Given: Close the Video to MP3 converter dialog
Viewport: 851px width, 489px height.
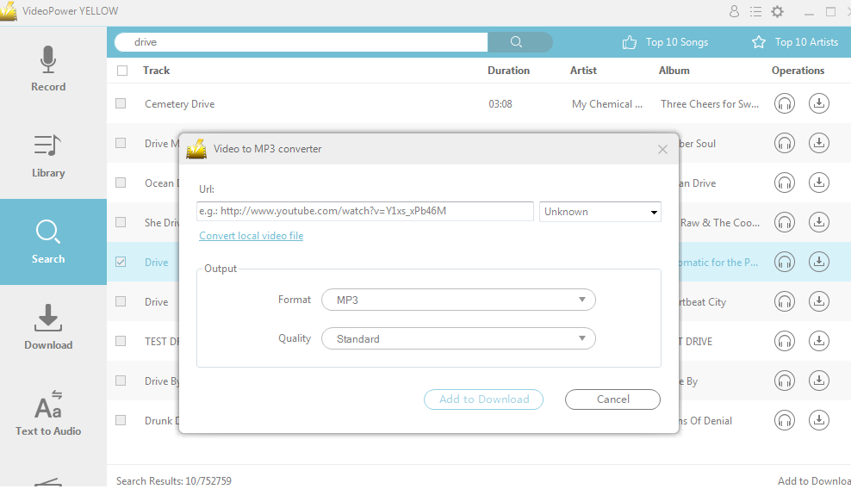Looking at the screenshot, I should [662, 149].
